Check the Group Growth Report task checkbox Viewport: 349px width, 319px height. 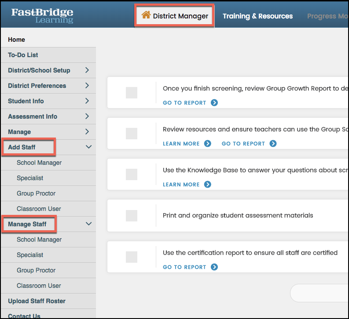click(x=132, y=93)
